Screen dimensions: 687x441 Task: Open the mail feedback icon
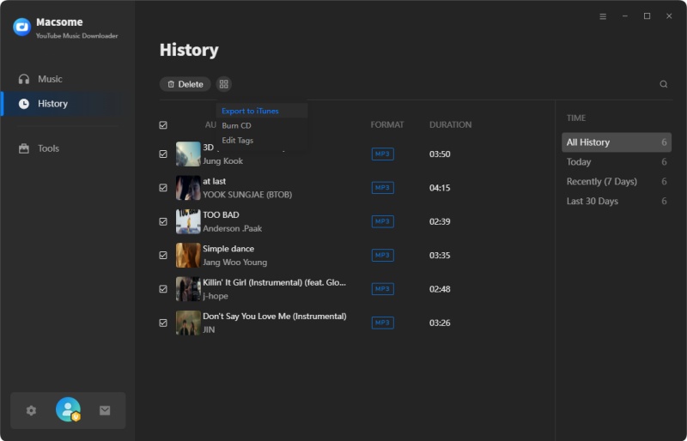point(105,410)
